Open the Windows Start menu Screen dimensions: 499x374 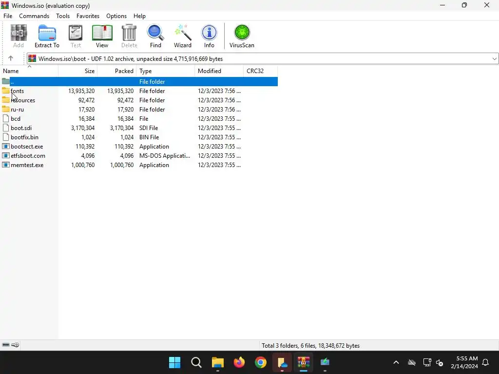(x=175, y=362)
